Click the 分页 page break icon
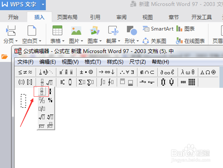 pyautogui.click(x=11, y=30)
